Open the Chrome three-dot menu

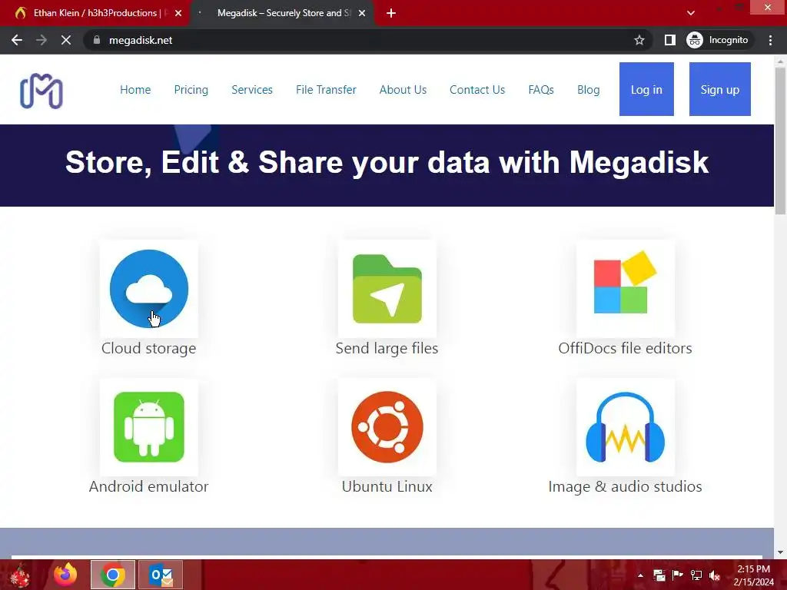point(770,40)
